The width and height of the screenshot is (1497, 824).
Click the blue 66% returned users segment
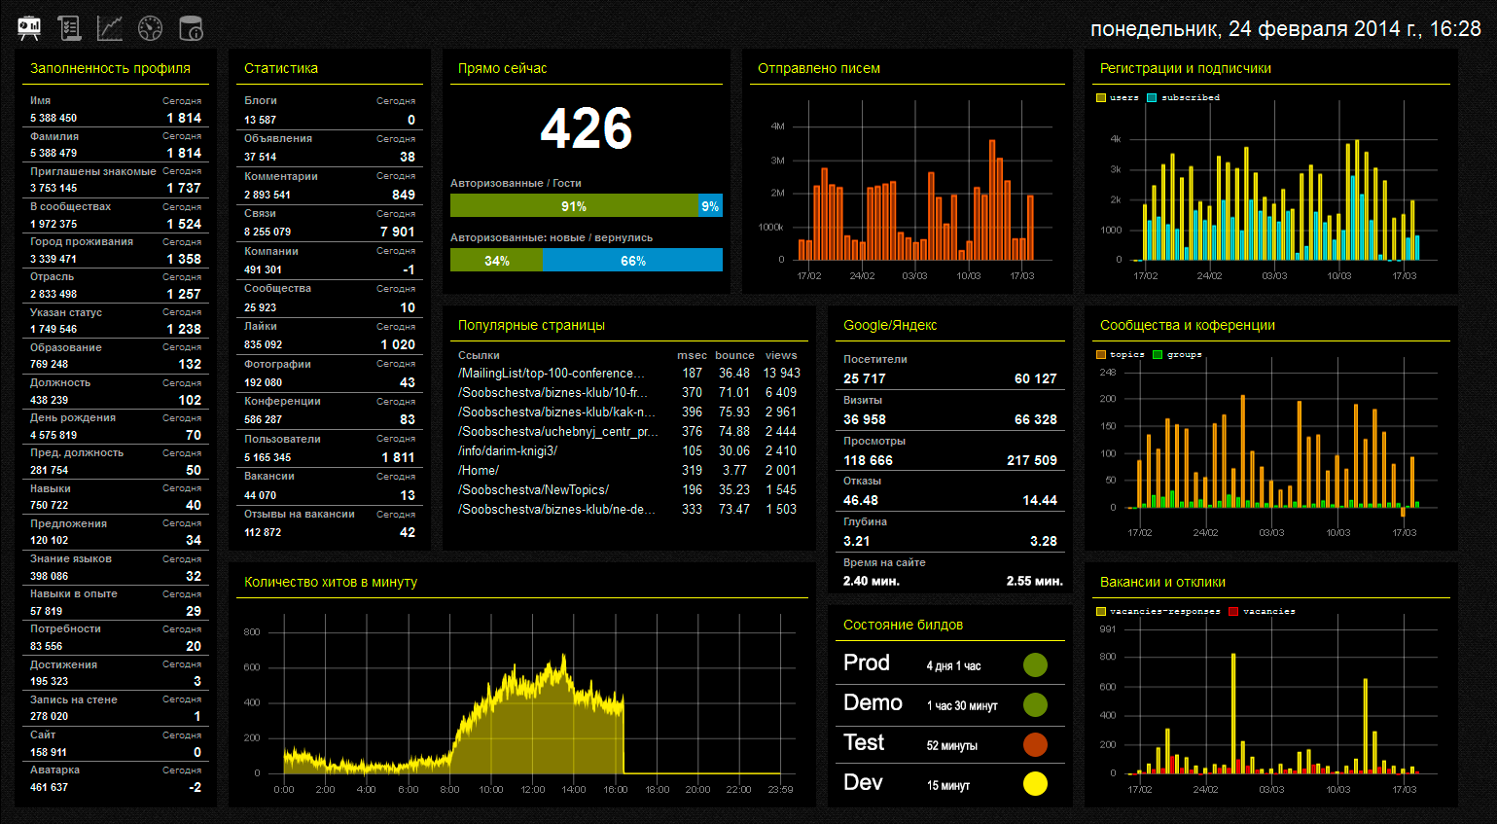[x=632, y=260]
